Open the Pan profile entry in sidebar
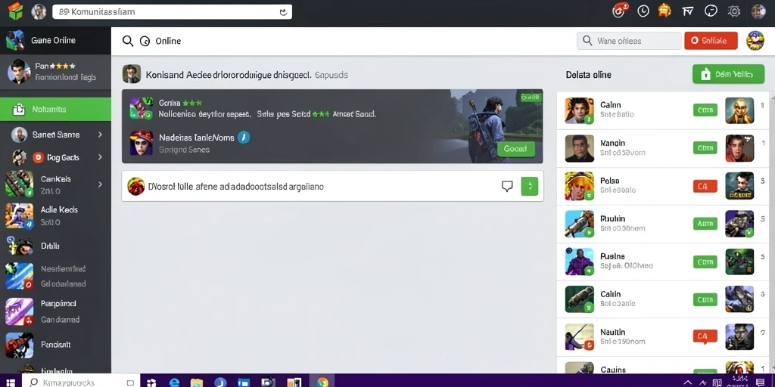This screenshot has width=775, height=387. click(55, 72)
